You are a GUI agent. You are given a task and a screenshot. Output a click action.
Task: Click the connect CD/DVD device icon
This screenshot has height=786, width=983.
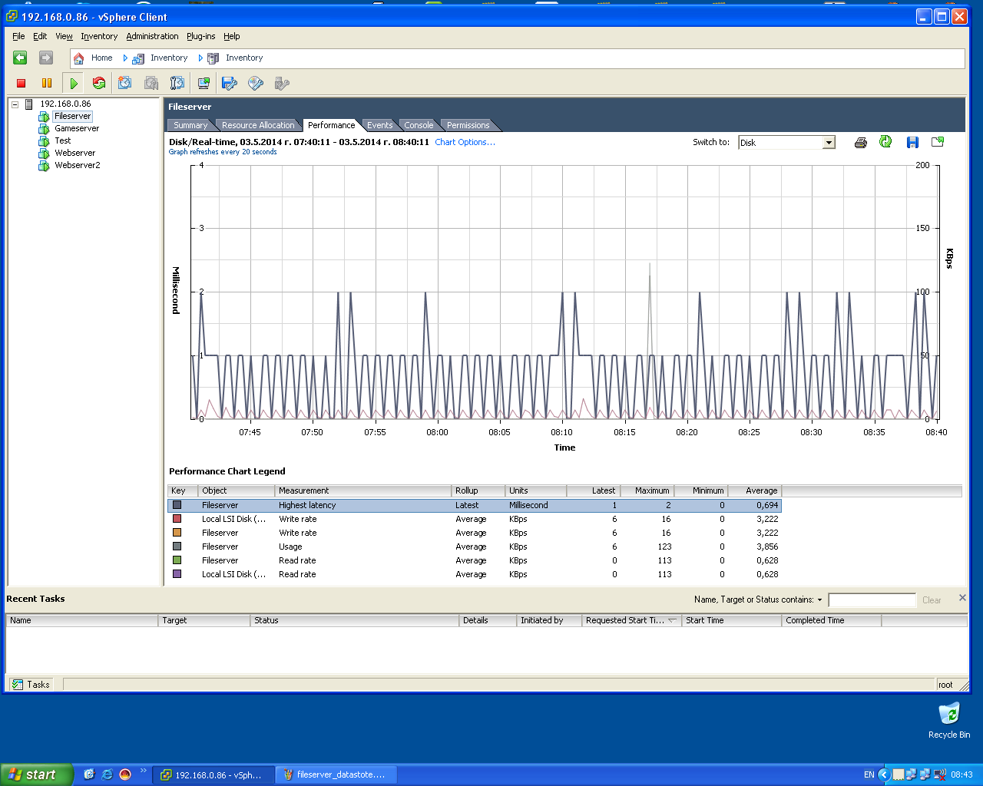point(256,83)
